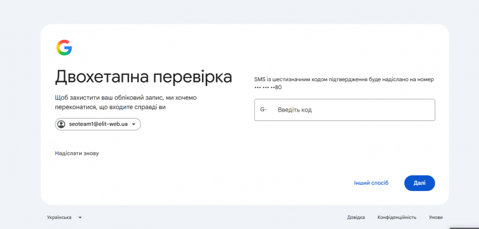The height and width of the screenshot is (229, 479).
Task: Open the seoteam1@elit-web.ua account switcher dropdown
Action: 98,124
